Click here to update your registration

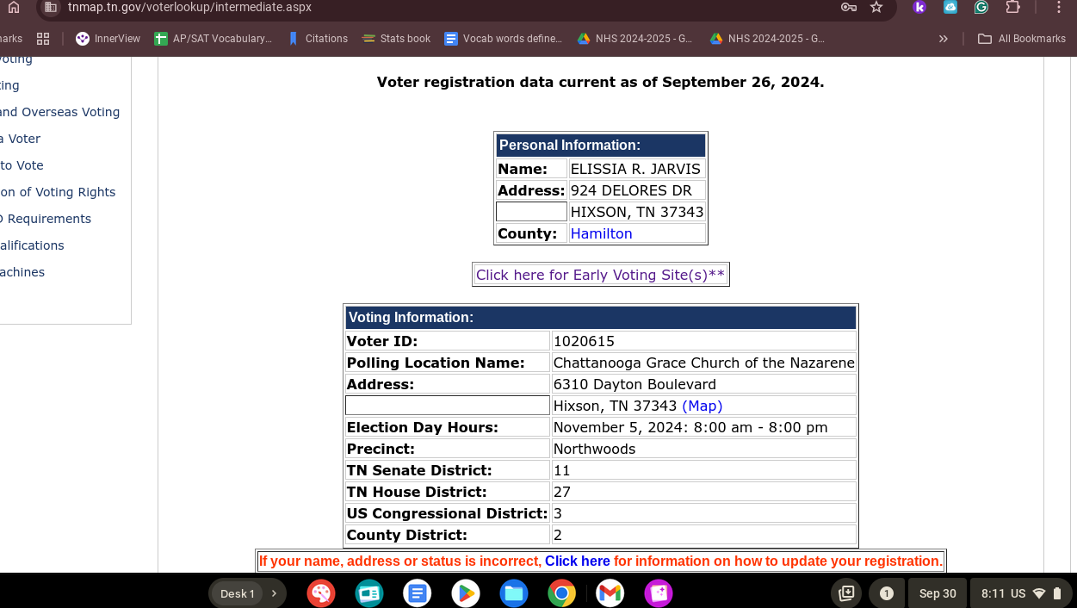click(x=578, y=561)
